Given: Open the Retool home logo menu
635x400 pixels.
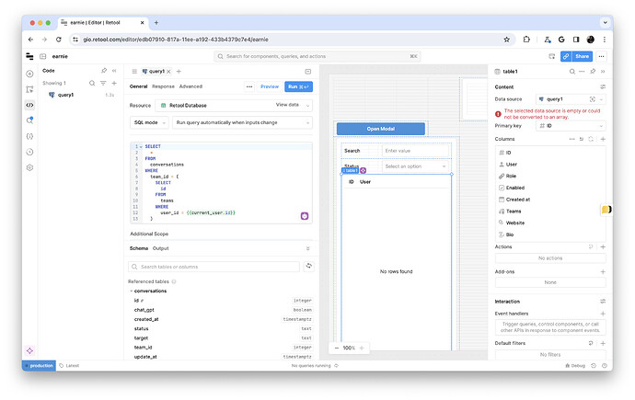Looking at the screenshot, I should (29, 56).
